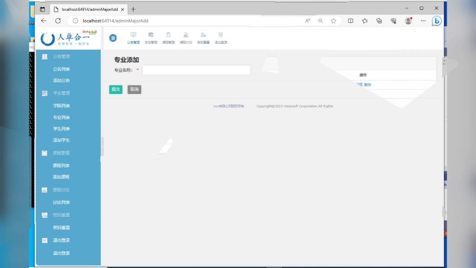The width and height of the screenshot is (476, 268).
Task: Open Read aloud from the address bar
Action: pos(308,20)
